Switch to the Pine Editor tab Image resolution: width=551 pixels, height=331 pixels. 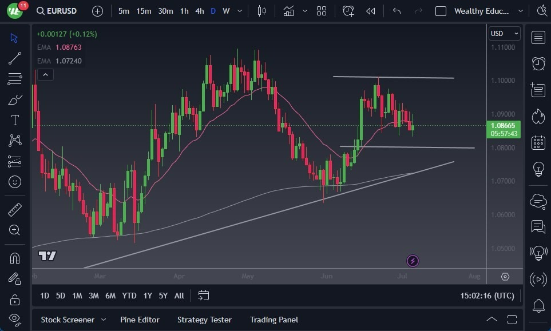tap(140, 320)
